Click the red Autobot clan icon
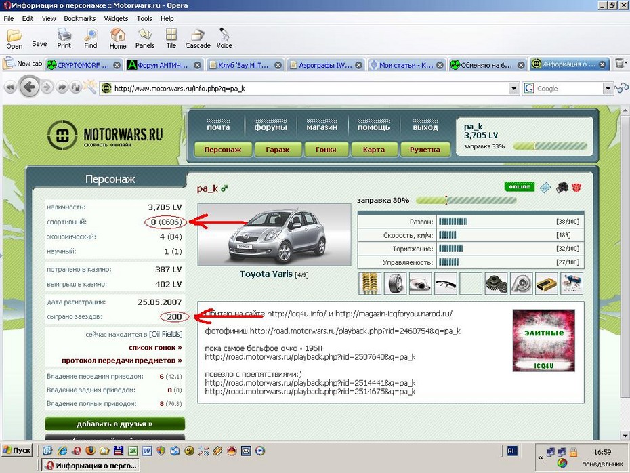 coord(576,187)
